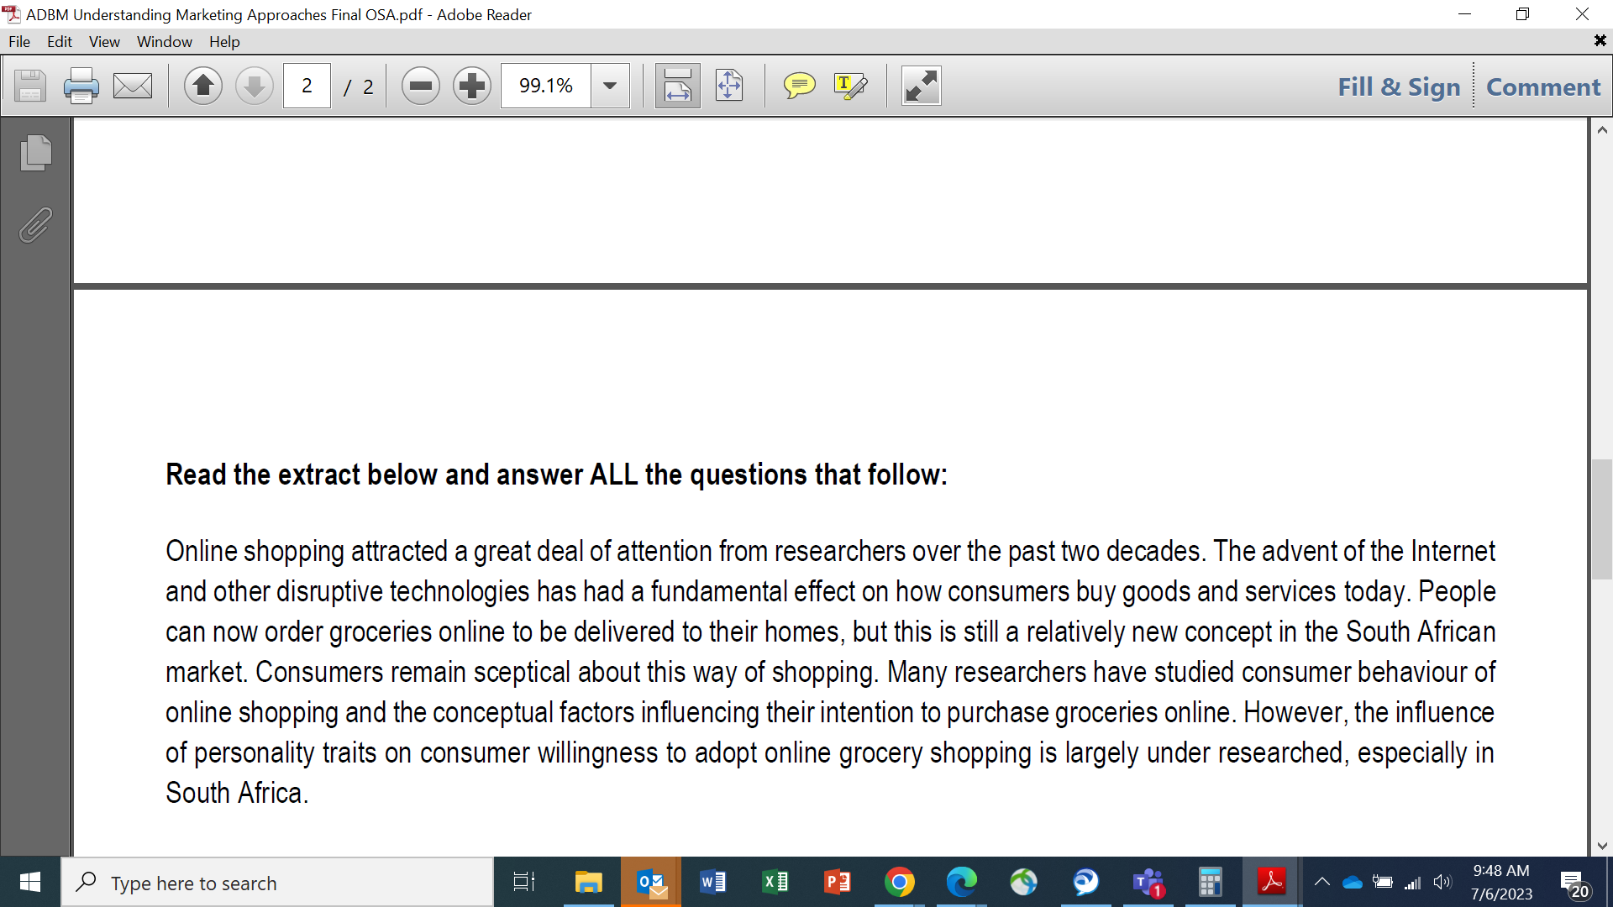Open network signal tray icon
This screenshot has height=907, width=1613.
(x=1412, y=882)
